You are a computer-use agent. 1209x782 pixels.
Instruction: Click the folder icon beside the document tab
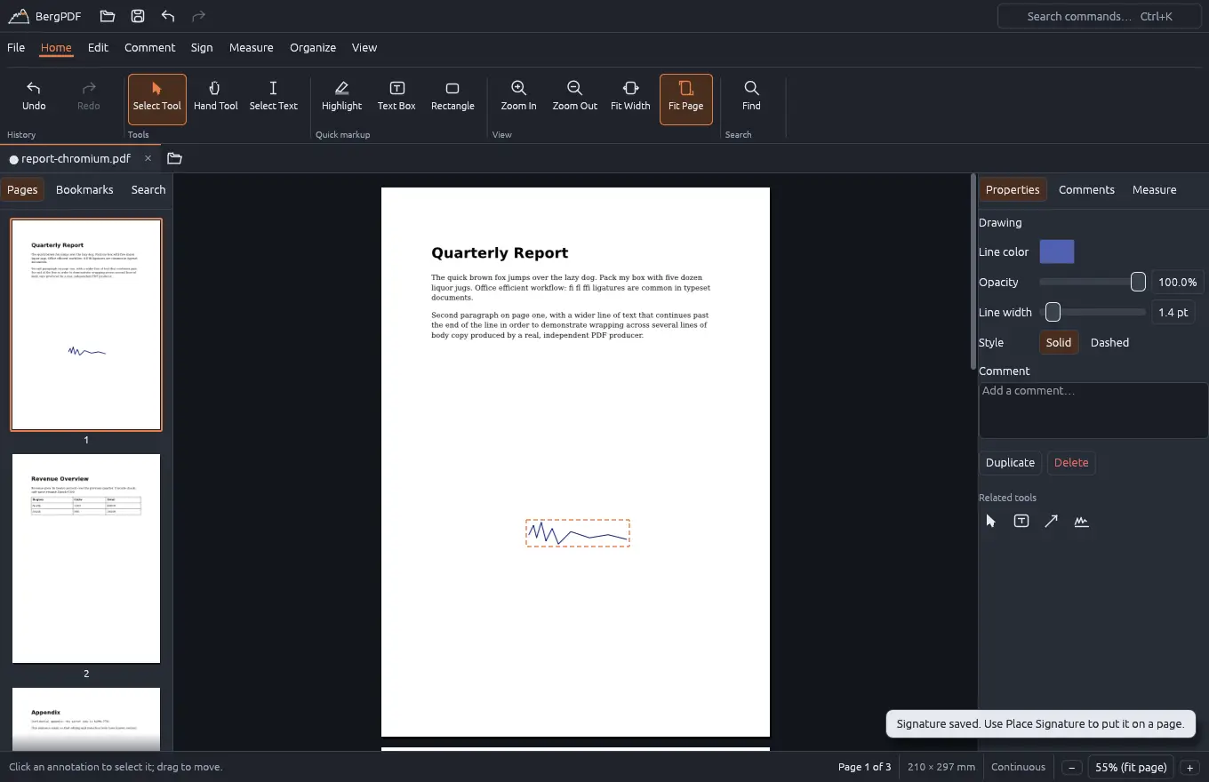pos(174,158)
